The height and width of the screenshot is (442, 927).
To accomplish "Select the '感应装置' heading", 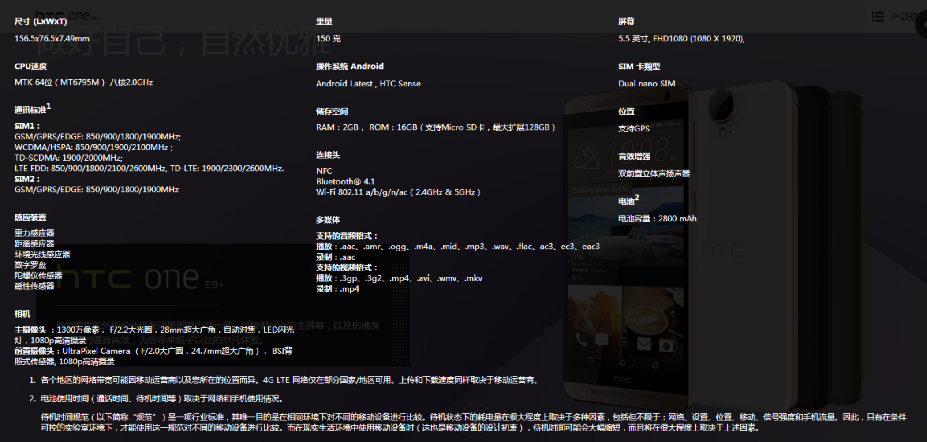I will tap(30, 217).
